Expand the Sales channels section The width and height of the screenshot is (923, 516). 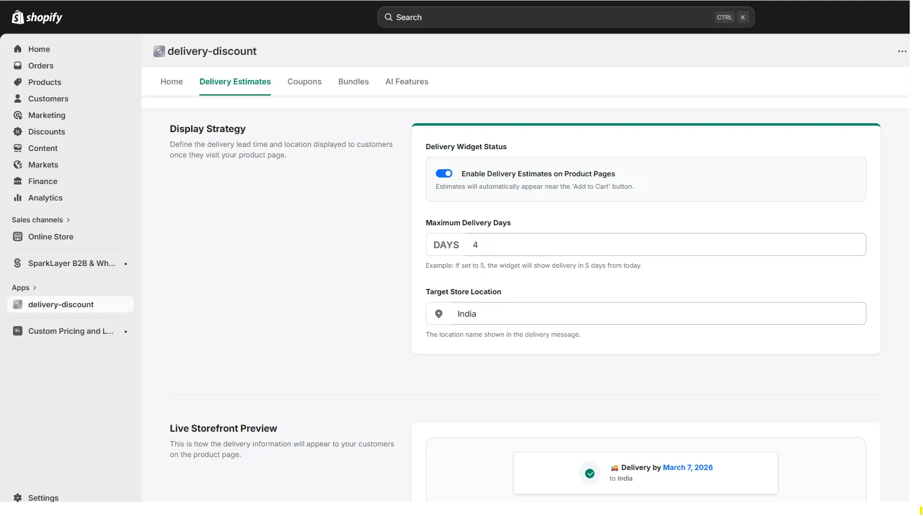(x=68, y=220)
